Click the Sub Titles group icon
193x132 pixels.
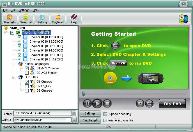point(20,77)
